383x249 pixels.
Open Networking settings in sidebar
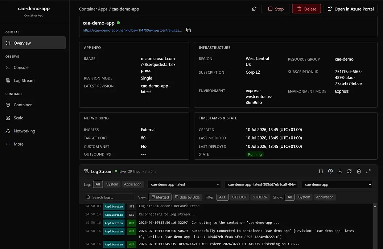click(34, 131)
